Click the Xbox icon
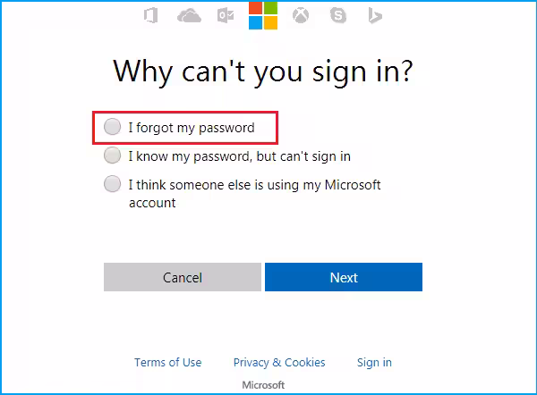The image size is (537, 395). point(301,15)
